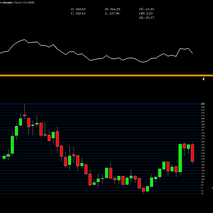Image resolution: width=213 pixels, height=213 pixels.
Task: Click the 176 price axis label
Action: coord(203,136)
